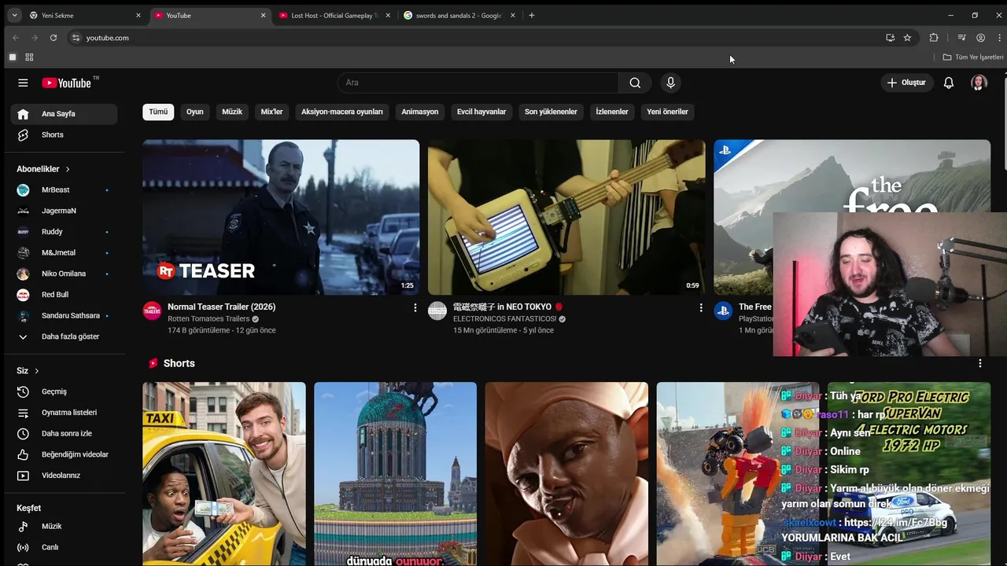
Task: Open Shorts section three-dot menu
Action: (980, 363)
